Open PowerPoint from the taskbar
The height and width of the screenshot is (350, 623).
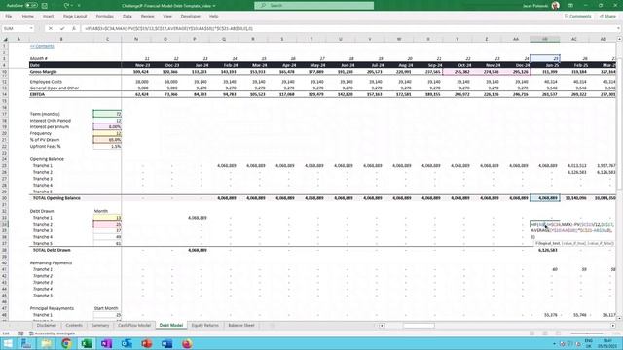[147, 343]
